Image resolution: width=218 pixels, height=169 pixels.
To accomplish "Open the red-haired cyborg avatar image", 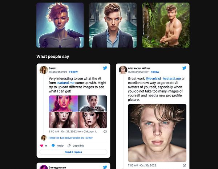I will (60, 25).
